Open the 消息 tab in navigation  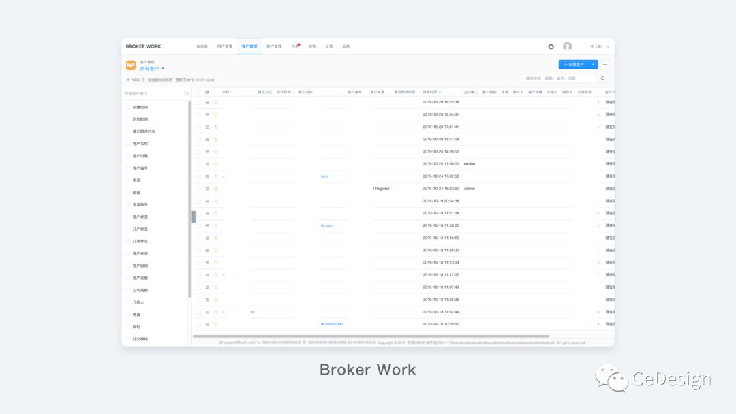pyautogui.click(x=346, y=46)
